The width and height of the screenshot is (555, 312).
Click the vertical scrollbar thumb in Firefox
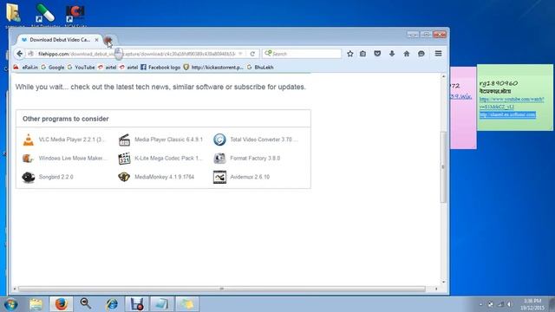click(x=443, y=167)
